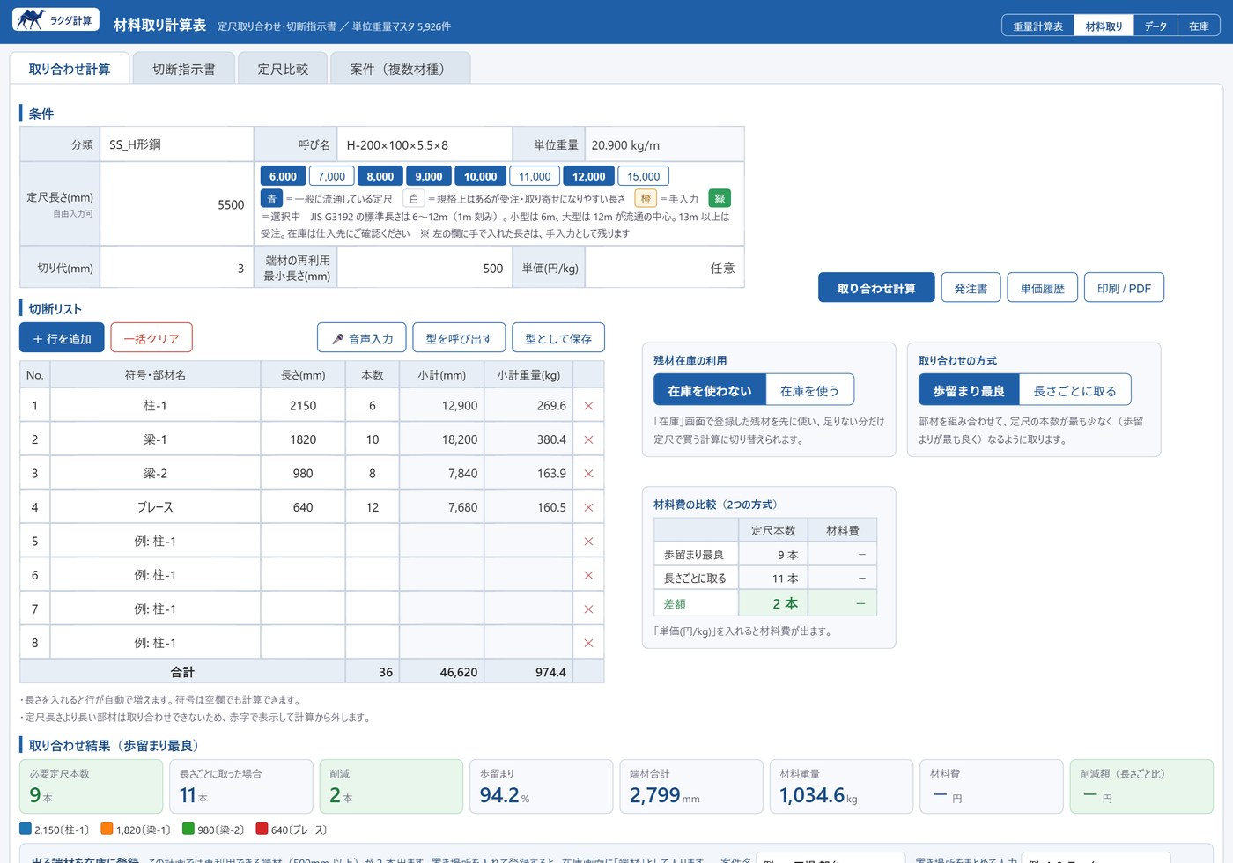Switch to the 定尺比較 tab

(283, 69)
